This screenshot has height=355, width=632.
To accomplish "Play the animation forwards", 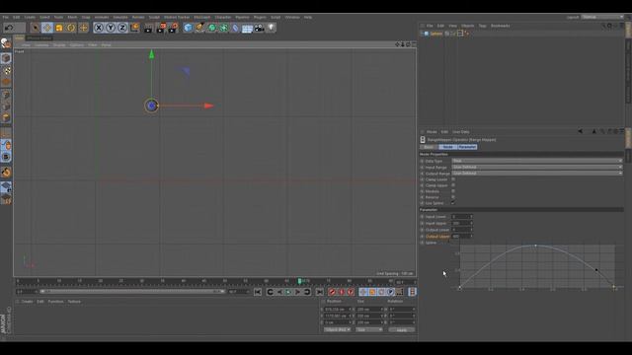I will [288, 292].
